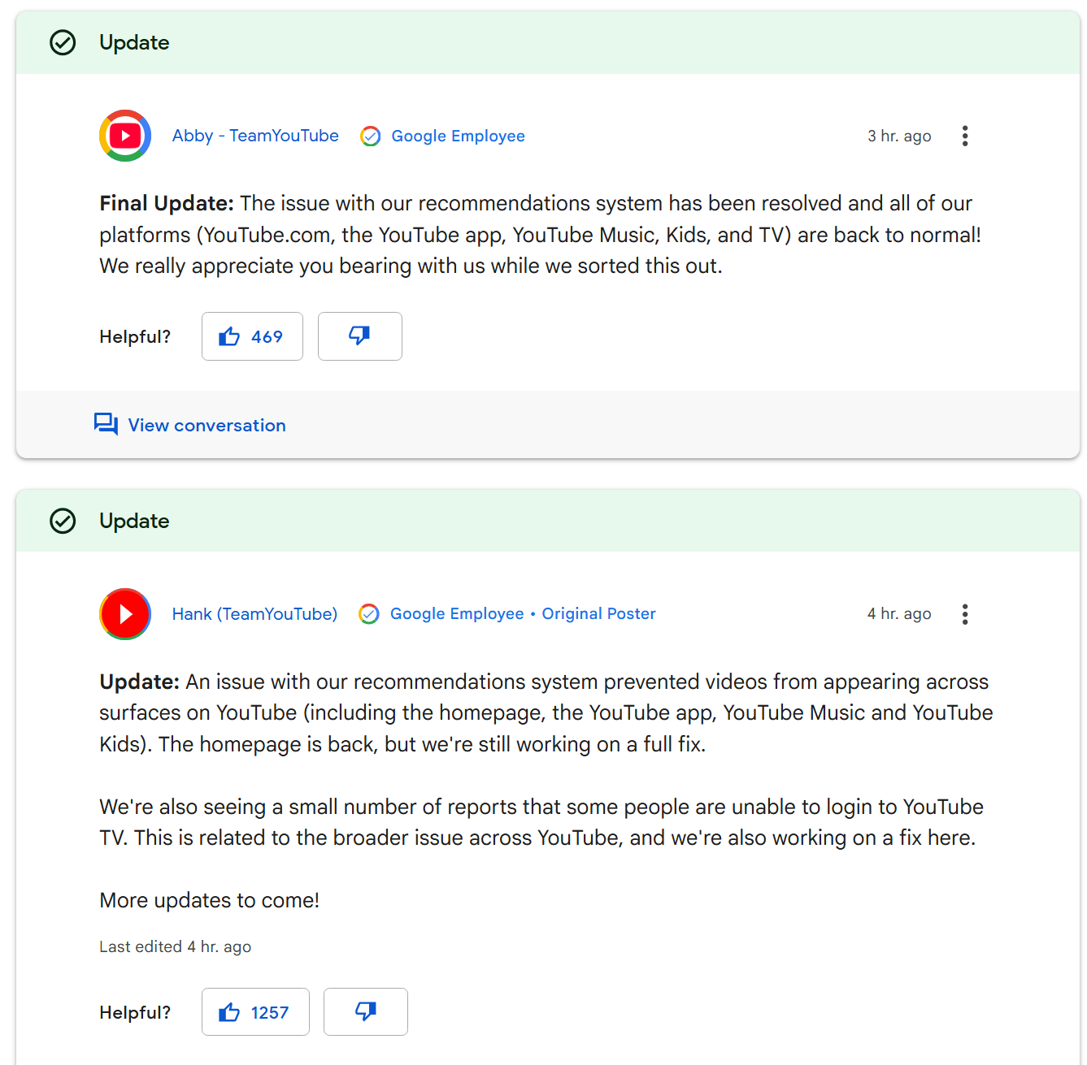Click Abby's TeamYouTube avatar icon
The height and width of the screenshot is (1065, 1087).
pyautogui.click(x=125, y=136)
